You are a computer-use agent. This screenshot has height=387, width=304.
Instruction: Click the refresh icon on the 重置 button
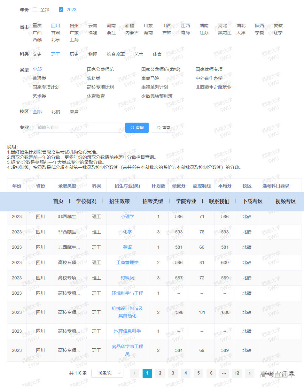click(x=159, y=127)
